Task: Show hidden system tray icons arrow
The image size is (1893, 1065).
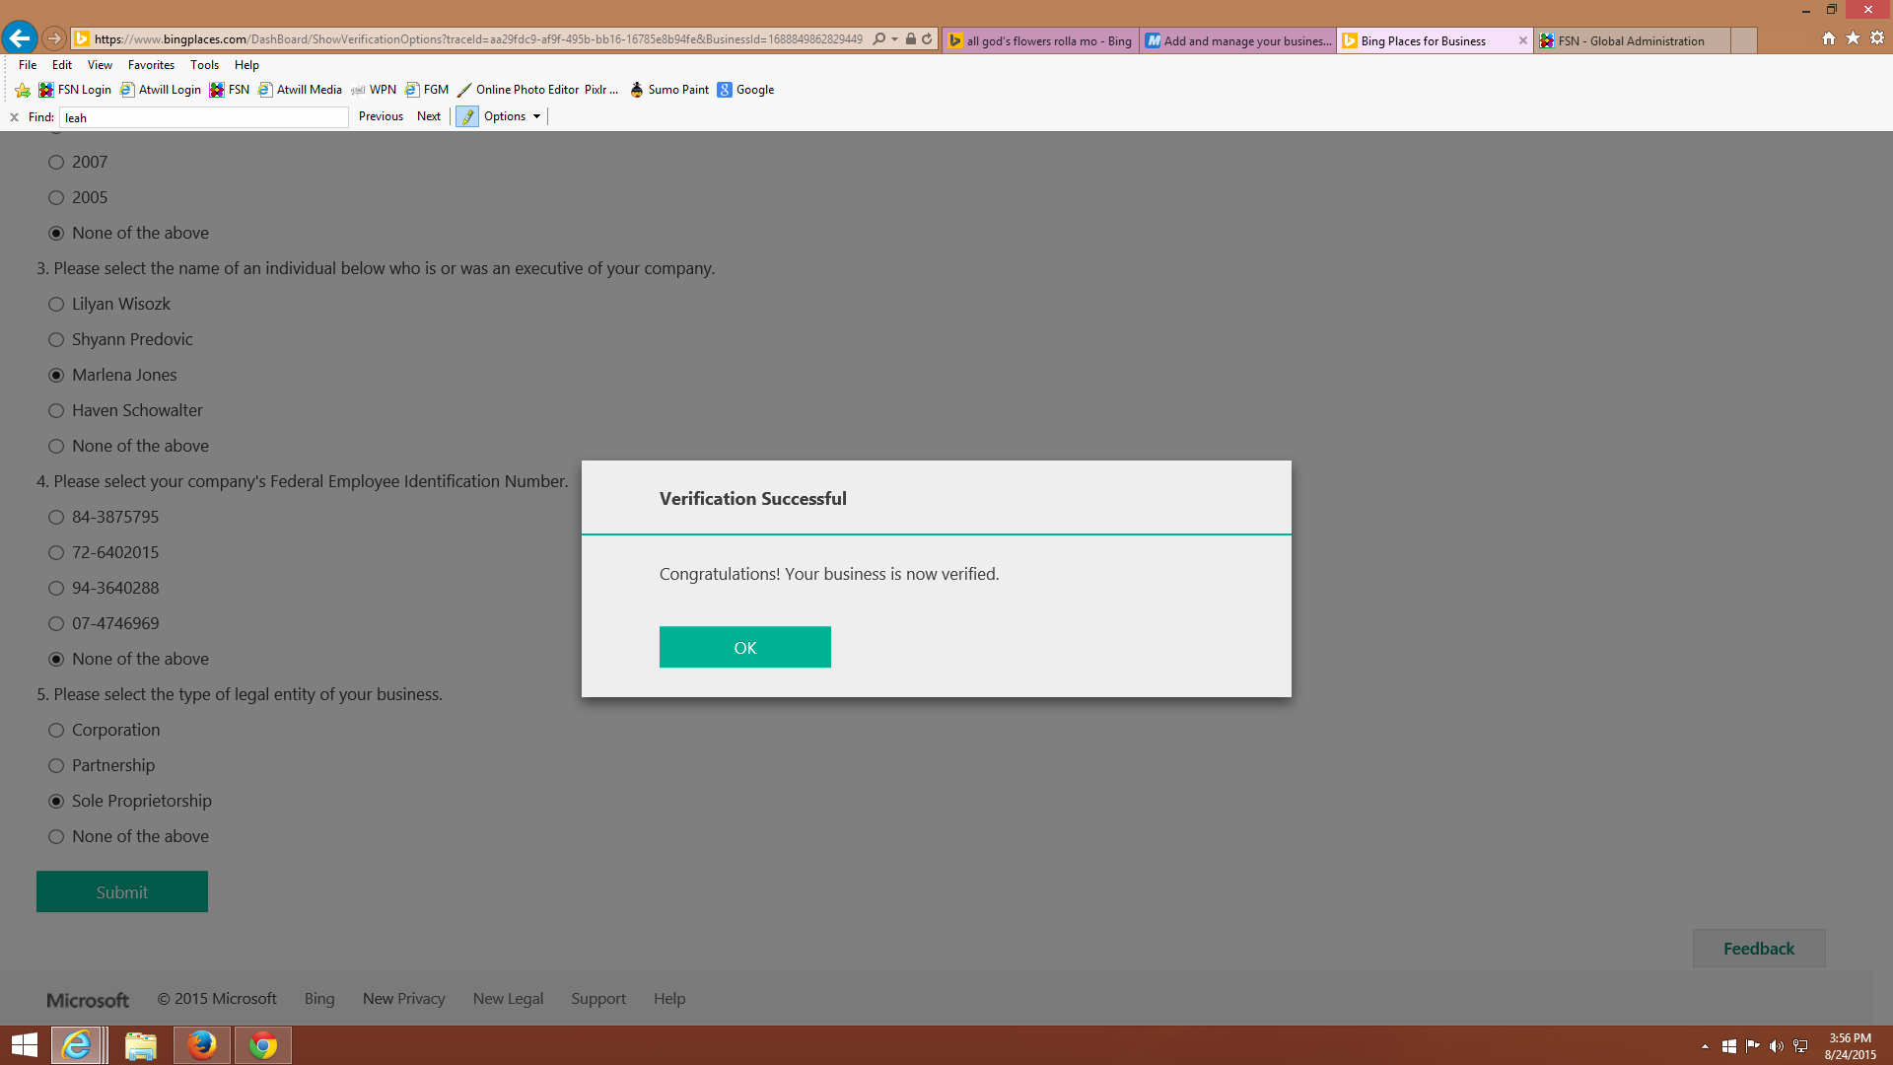Action: (1705, 1046)
